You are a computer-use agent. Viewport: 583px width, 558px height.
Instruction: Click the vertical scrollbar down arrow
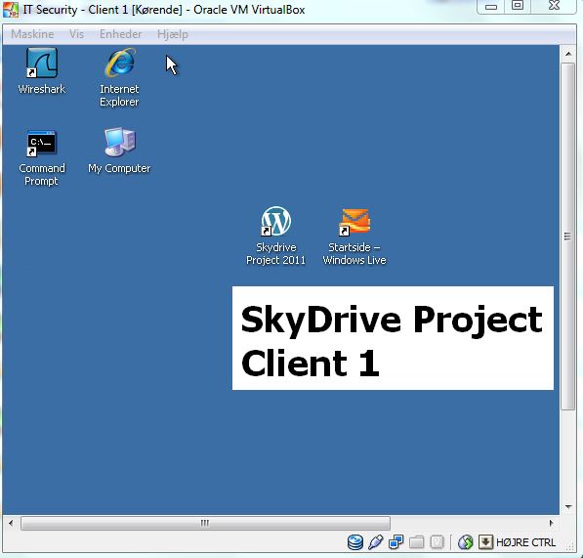568,506
